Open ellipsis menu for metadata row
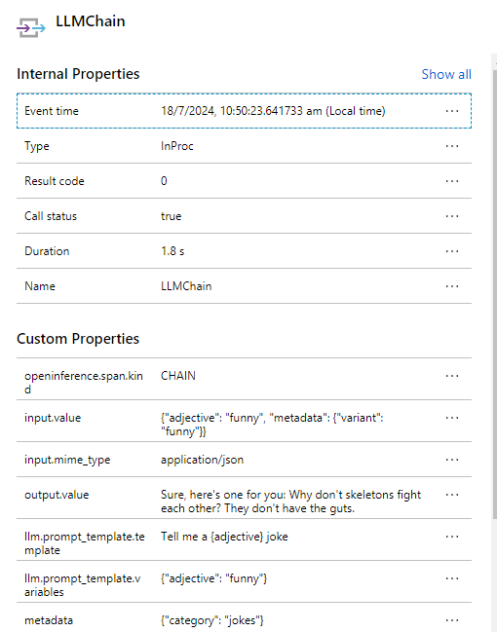The height and width of the screenshot is (632, 497). tap(452, 620)
